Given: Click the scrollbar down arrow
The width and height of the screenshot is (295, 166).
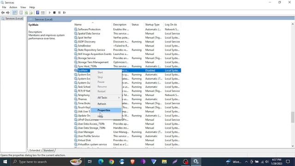Looking at the screenshot, I should (x=293, y=146).
